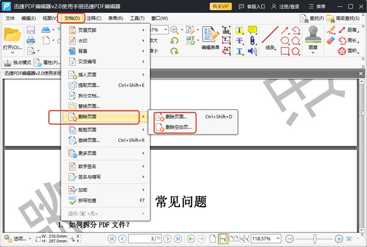
Task: Choose 删除页面... from submenu
Action: (193, 116)
